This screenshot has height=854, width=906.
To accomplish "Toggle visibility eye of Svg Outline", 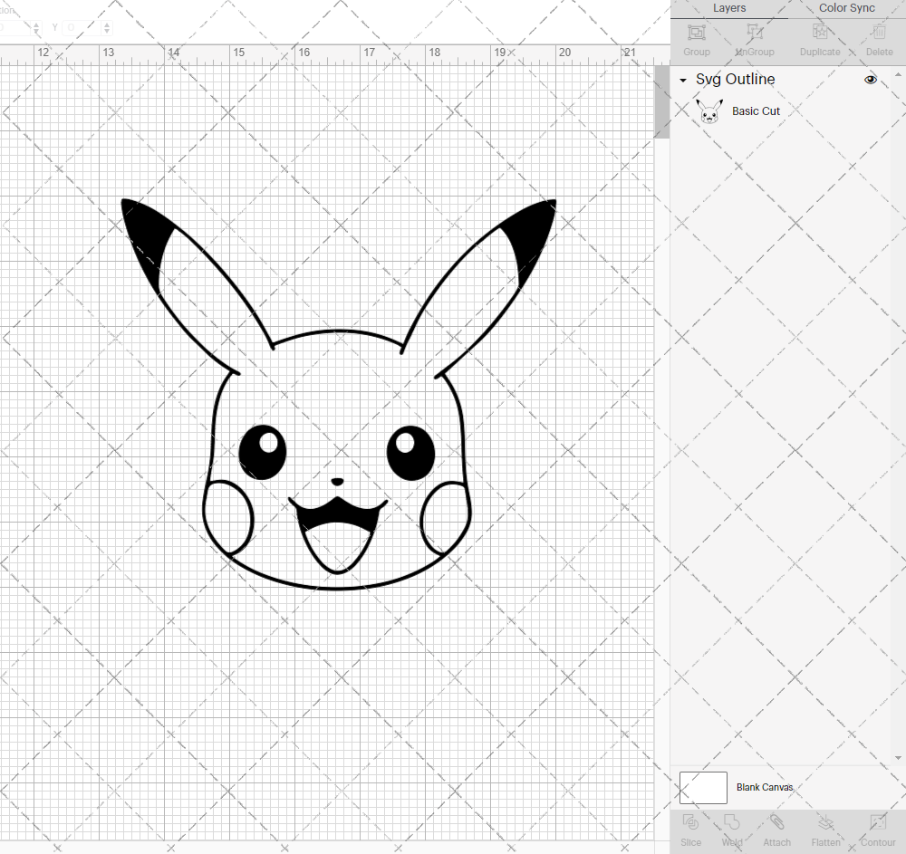I will (x=870, y=80).
